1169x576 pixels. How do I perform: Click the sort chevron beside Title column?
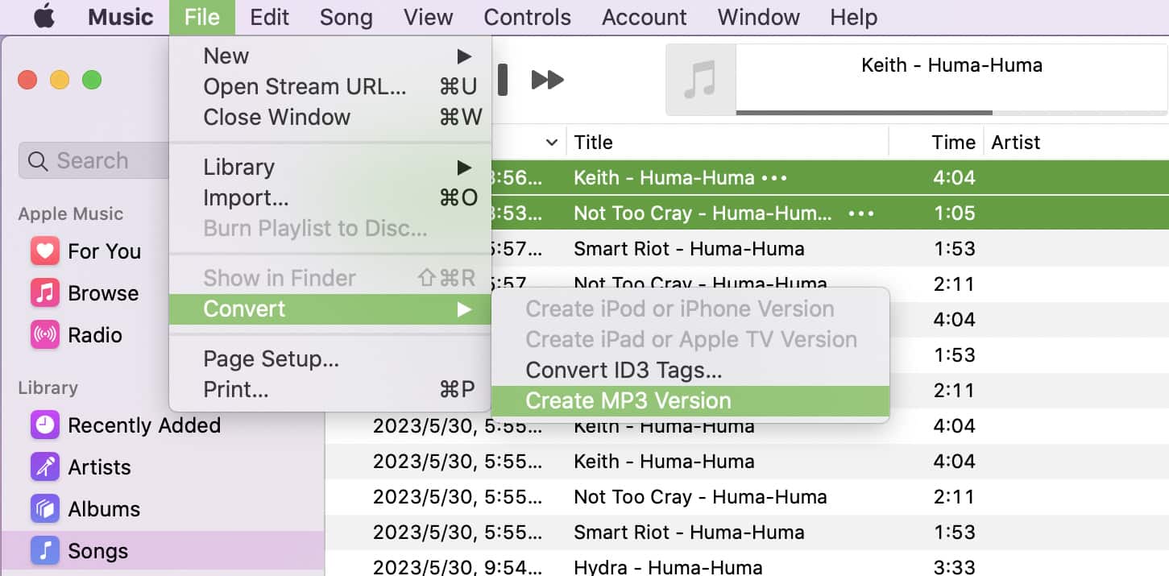(x=552, y=143)
